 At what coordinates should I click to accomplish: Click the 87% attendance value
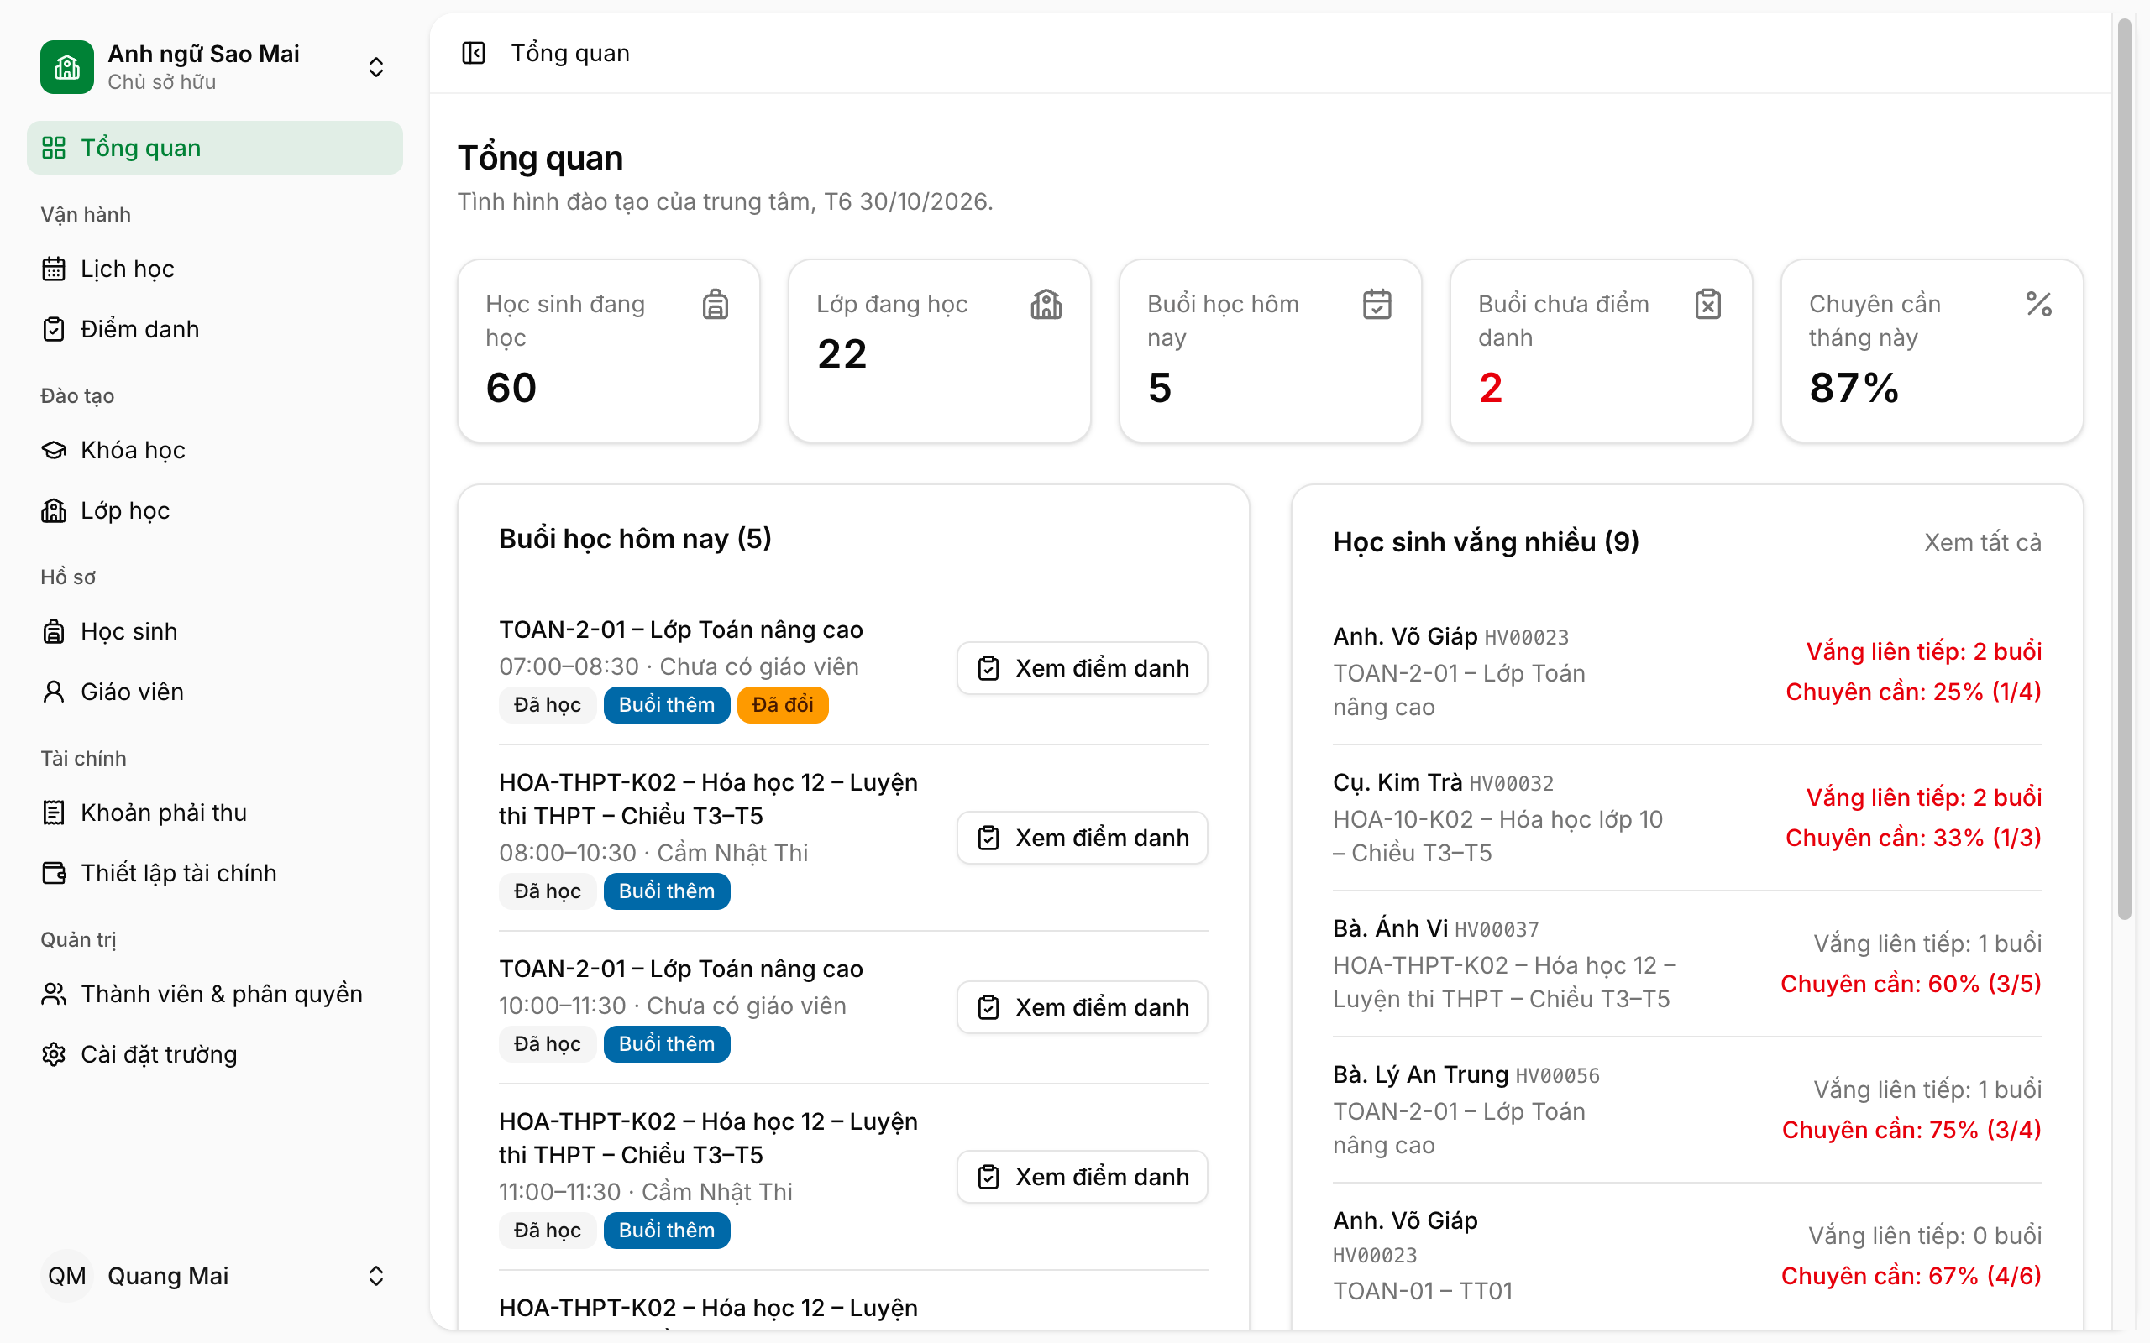[x=1854, y=388]
